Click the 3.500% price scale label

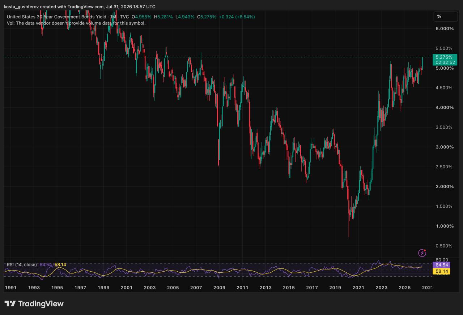(x=444, y=127)
